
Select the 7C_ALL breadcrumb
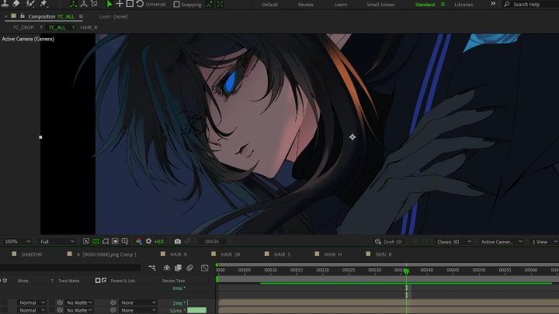point(57,27)
